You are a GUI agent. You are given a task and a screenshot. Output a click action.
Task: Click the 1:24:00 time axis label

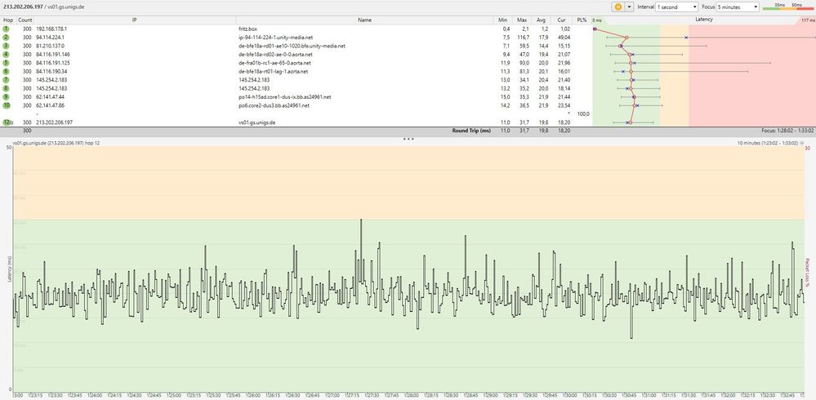pos(94,395)
